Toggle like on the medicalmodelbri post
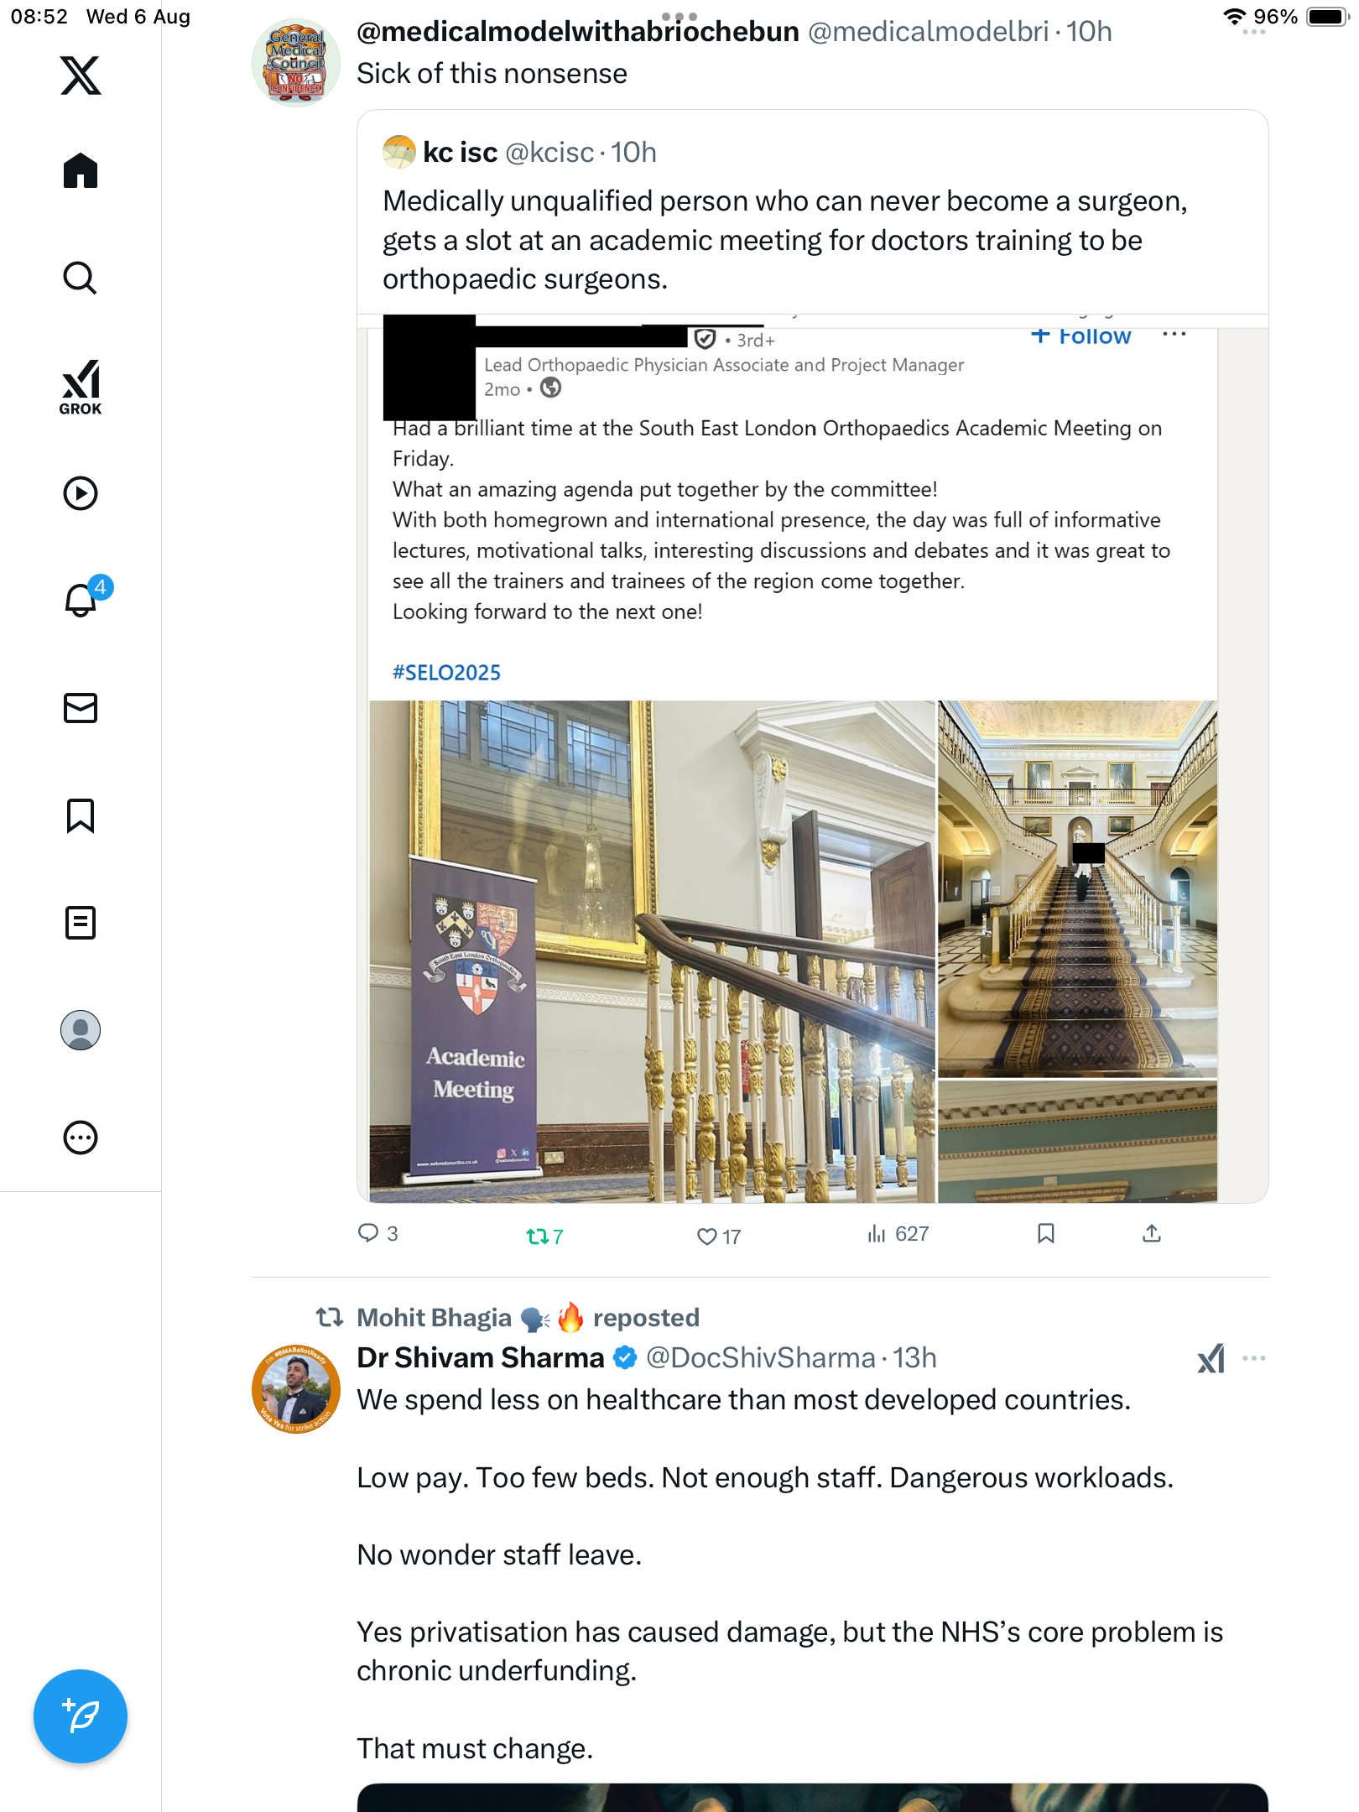The image size is (1359, 1812). (x=719, y=1236)
